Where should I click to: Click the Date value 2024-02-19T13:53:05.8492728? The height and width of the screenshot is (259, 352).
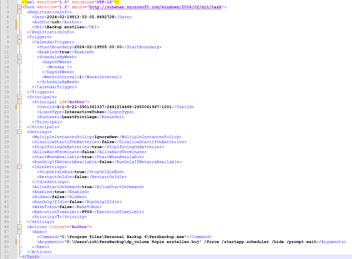tap(81, 17)
